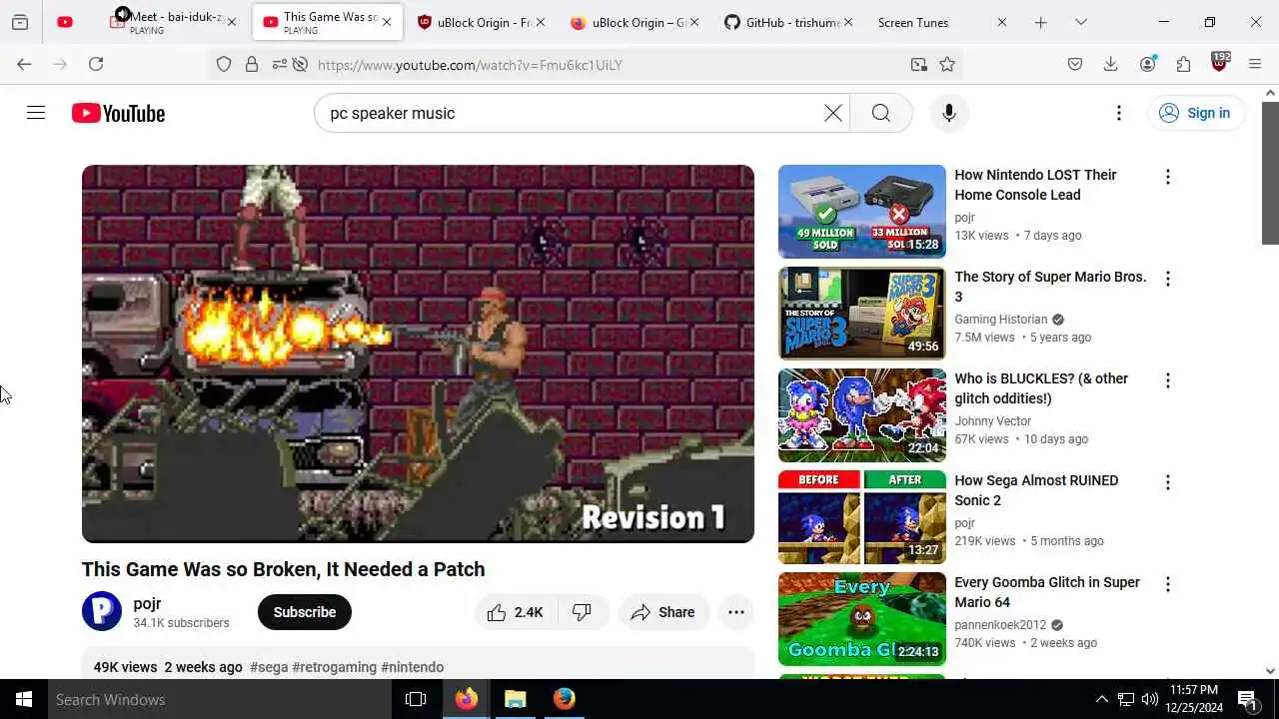This screenshot has width=1279, height=719.
Task: Click the #sega hashtag
Action: [x=269, y=667]
